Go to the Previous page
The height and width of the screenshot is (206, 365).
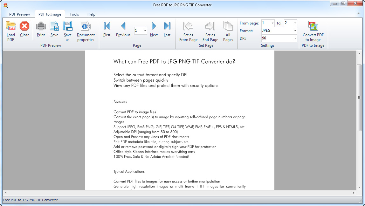123,26
